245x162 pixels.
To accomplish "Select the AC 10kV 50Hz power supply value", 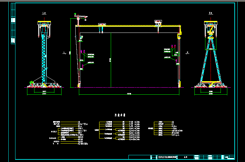I will click(x=83, y=144).
